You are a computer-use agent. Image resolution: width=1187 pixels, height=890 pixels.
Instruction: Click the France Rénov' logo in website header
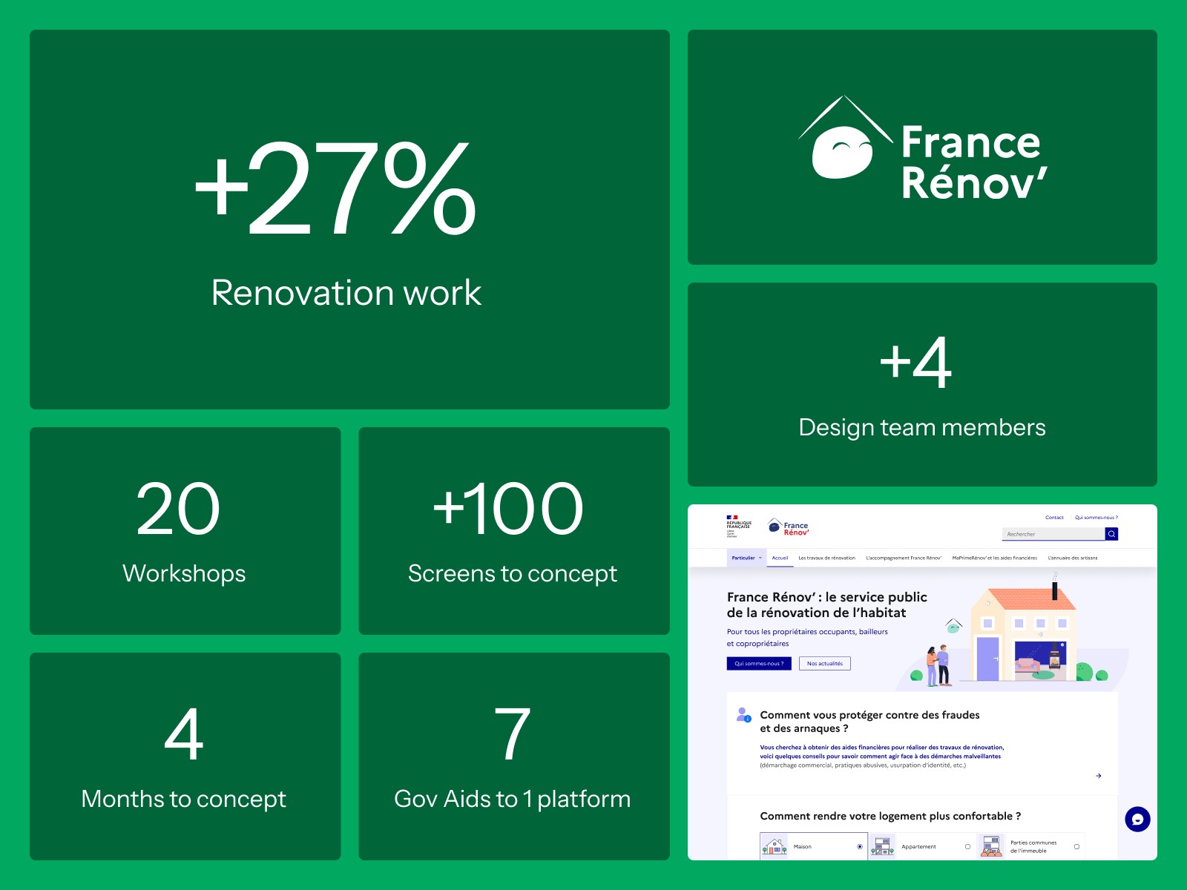pos(788,527)
